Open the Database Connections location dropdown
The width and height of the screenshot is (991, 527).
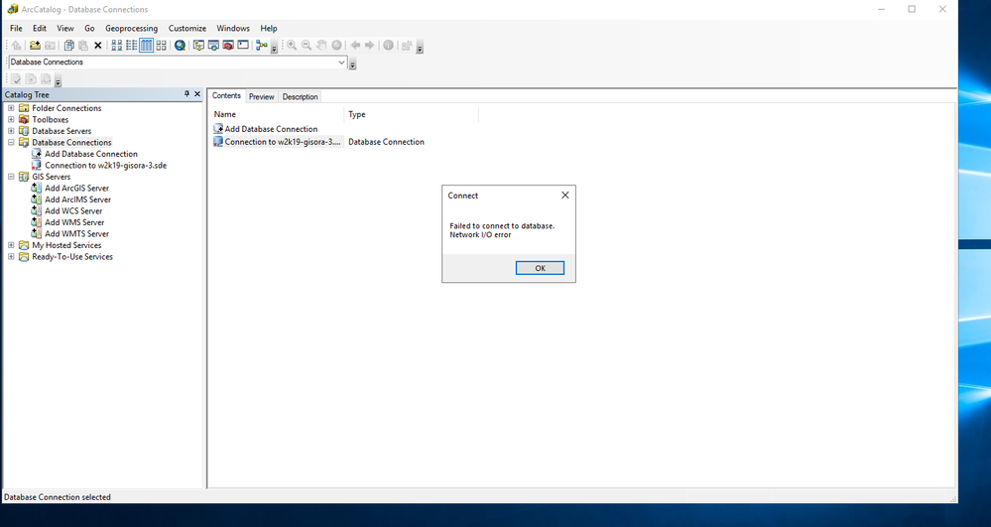341,62
